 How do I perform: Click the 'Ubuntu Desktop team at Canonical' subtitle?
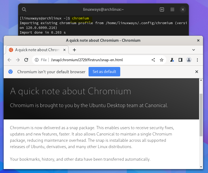point(89,106)
